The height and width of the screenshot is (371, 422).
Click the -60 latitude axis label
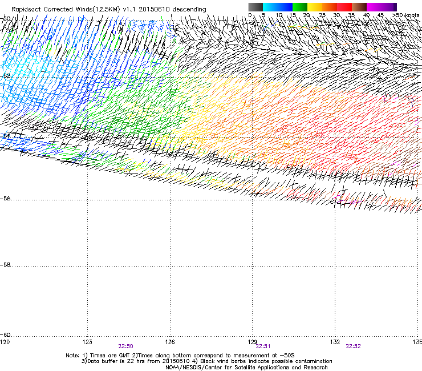point(5,335)
